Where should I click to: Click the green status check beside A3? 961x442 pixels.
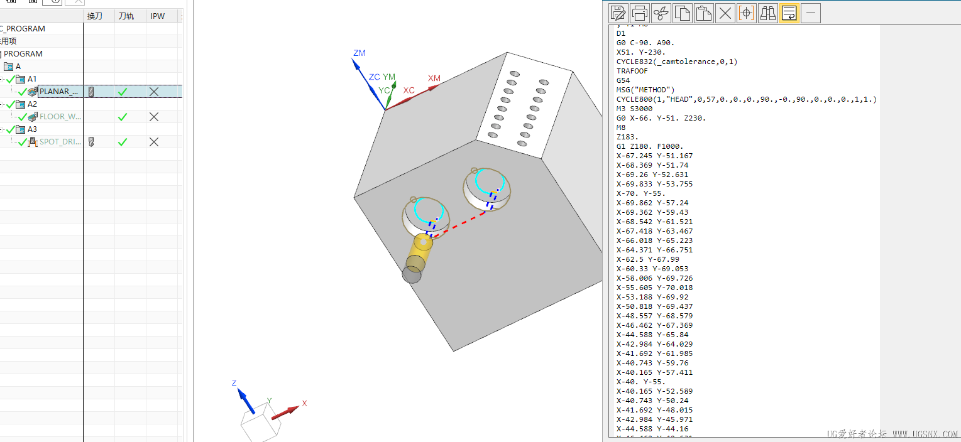click(10, 129)
